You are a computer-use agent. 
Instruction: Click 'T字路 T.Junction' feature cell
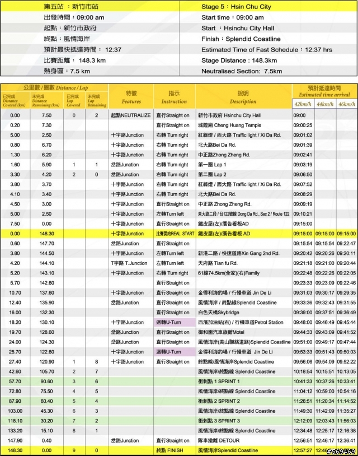point(129,263)
